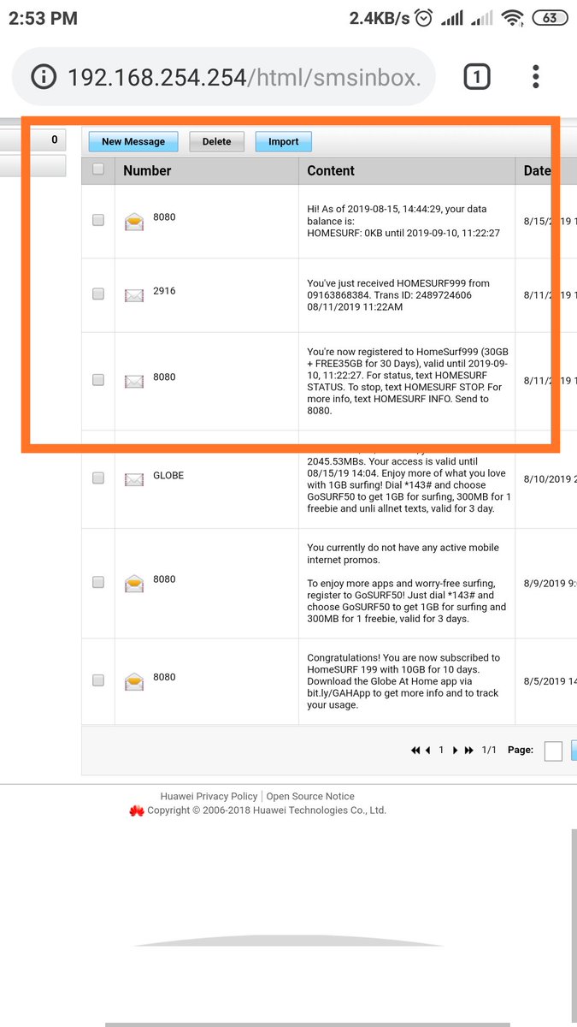Tap the Wi-Fi icon in status bar

click(512, 18)
